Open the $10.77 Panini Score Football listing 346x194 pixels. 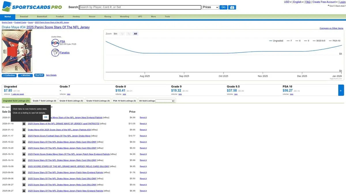(59, 136)
